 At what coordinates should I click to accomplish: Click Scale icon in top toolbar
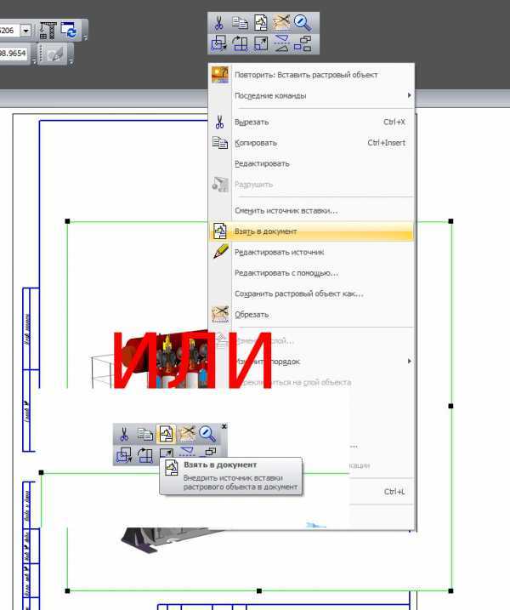(261, 43)
